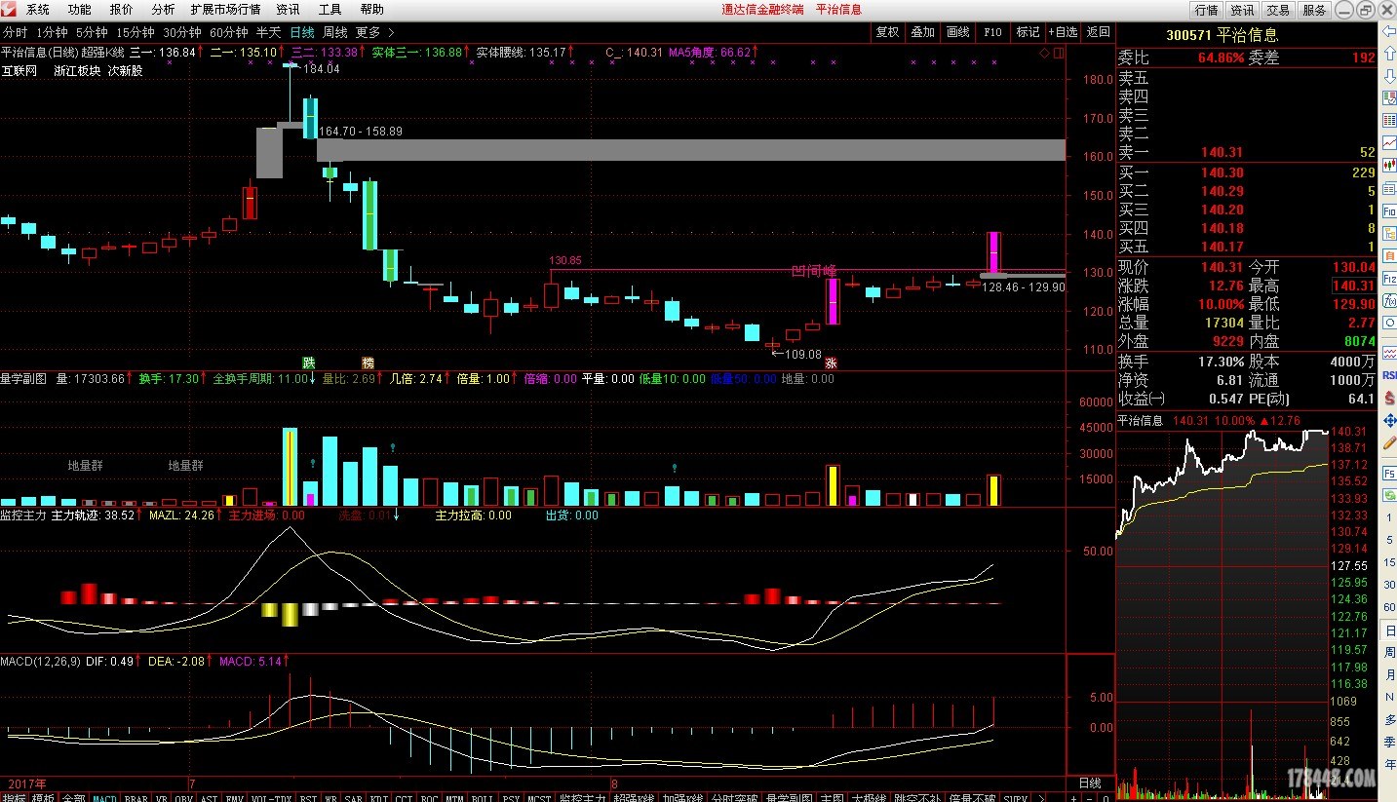Viewport: 1397px width, 802px height.
Task: Select the 周 weekly period in sidebar
Action: [x=1388, y=653]
